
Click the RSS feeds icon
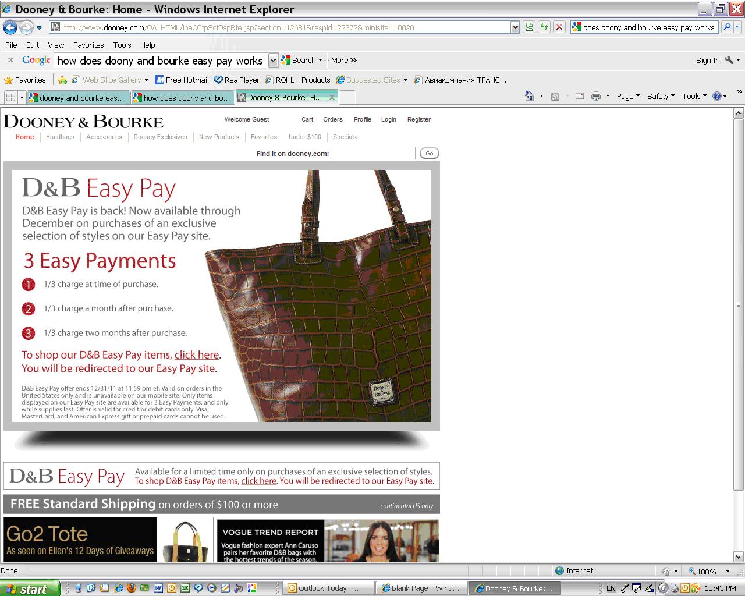tap(555, 97)
